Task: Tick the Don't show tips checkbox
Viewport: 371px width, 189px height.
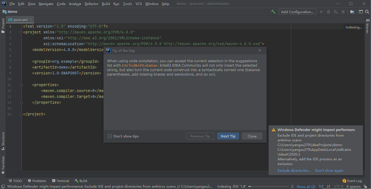Action: click(x=110, y=136)
